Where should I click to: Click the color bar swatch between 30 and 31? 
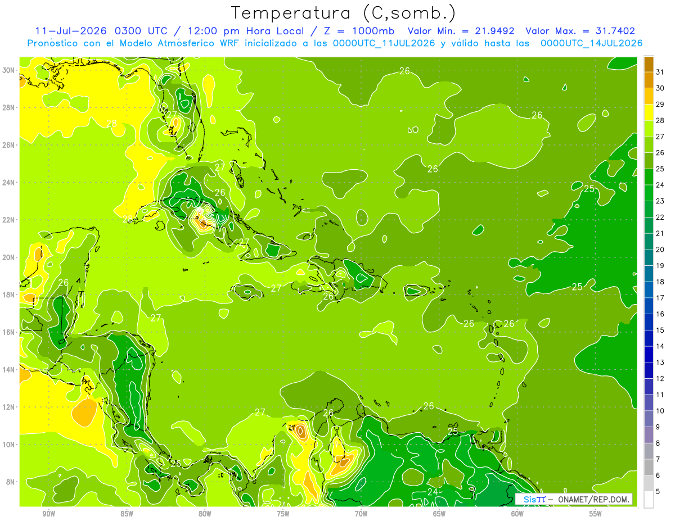(x=649, y=80)
